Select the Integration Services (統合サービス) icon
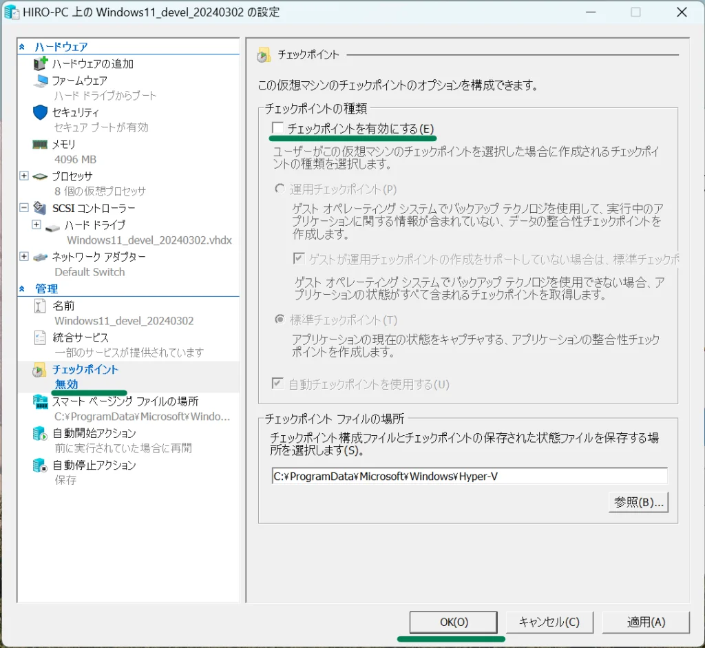 (x=41, y=337)
